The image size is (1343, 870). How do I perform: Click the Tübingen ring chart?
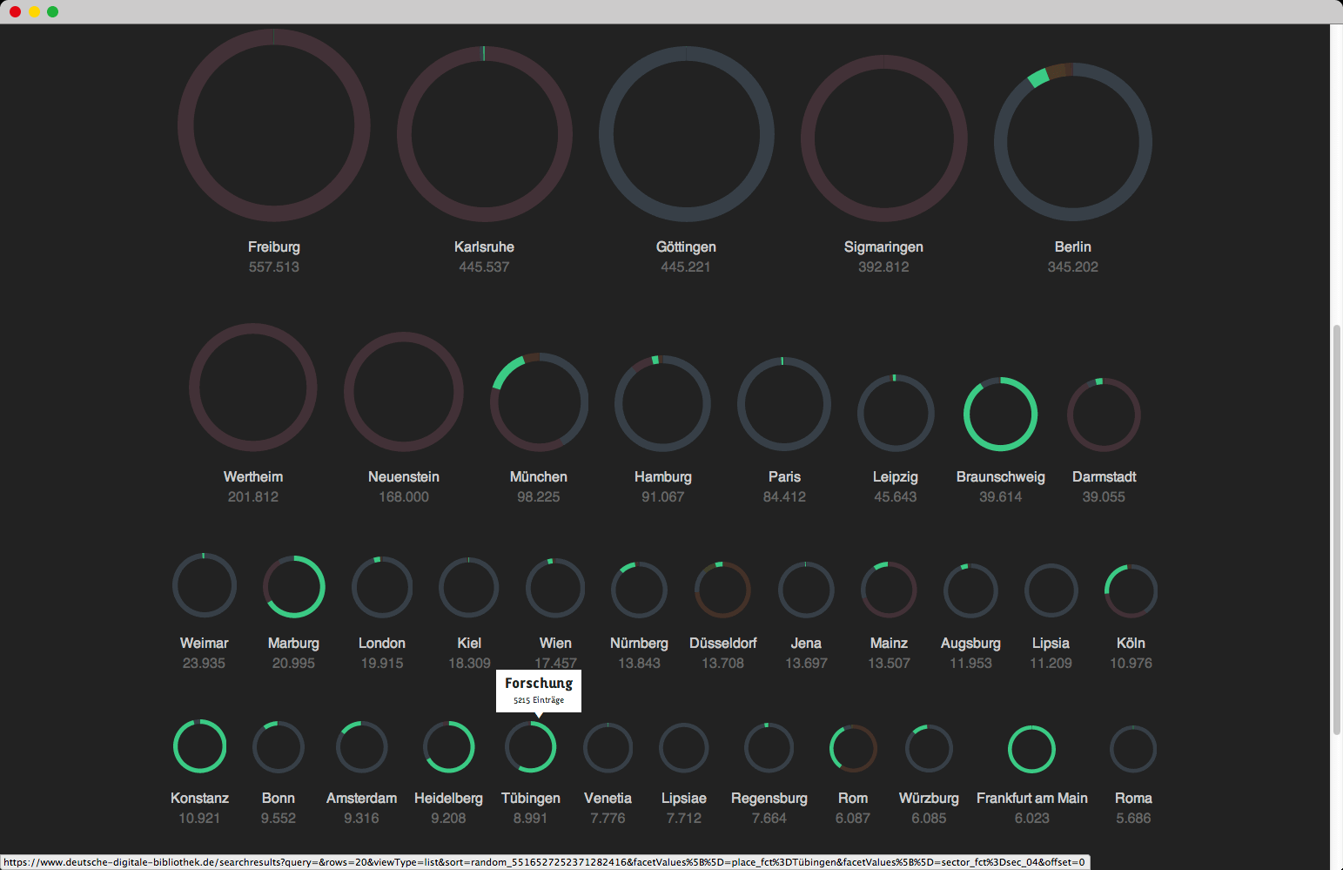tap(531, 747)
